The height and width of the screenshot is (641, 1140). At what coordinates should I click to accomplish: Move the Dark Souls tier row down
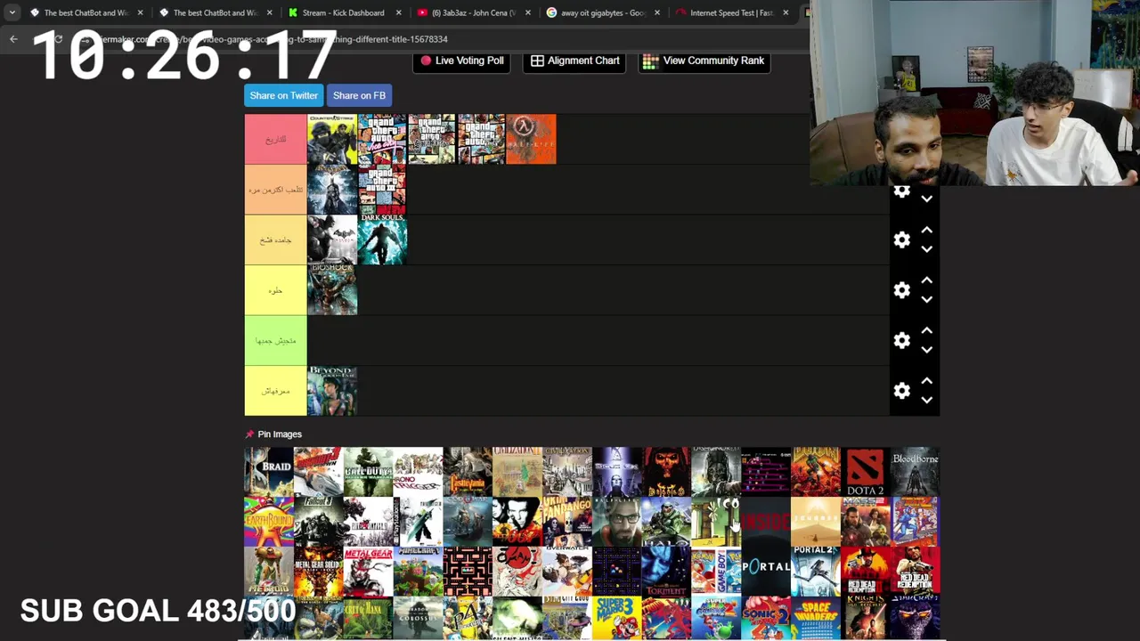pyautogui.click(x=927, y=249)
